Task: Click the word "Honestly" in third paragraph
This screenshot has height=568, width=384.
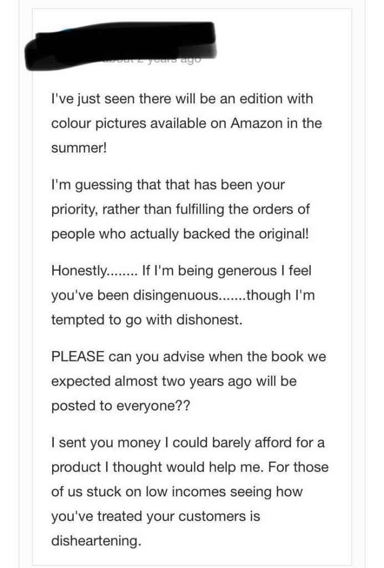Action: tap(78, 271)
